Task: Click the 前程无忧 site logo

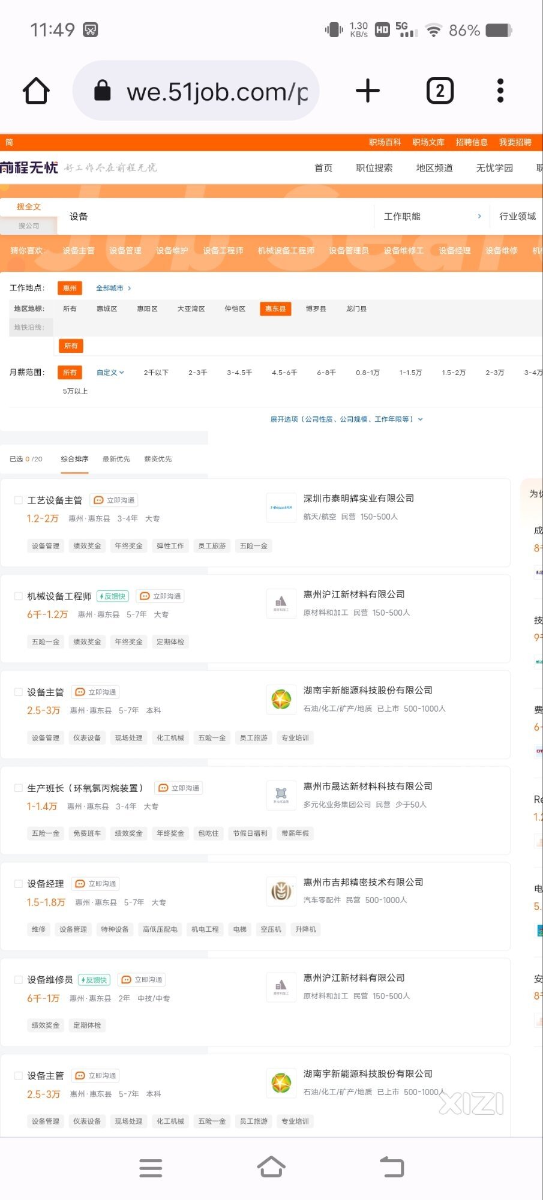Action: pyautogui.click(x=29, y=167)
